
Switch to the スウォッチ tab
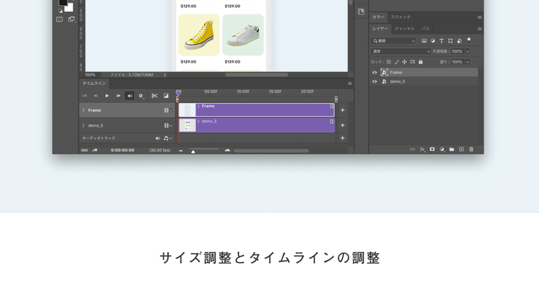click(x=400, y=18)
